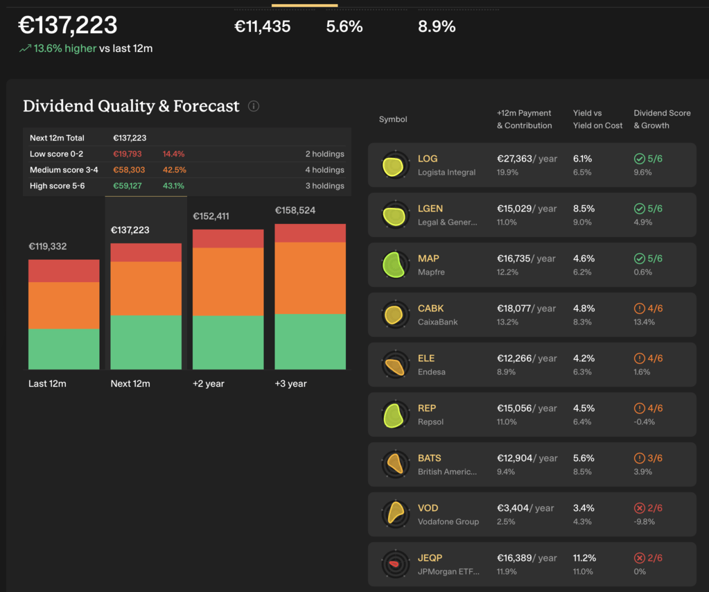
Task: Click the green checkmark on LOG score
Action: (x=639, y=159)
